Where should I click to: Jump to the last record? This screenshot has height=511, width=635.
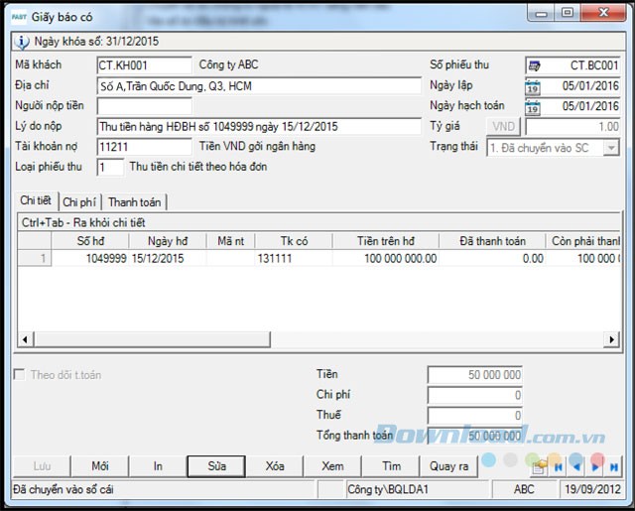tap(615, 465)
